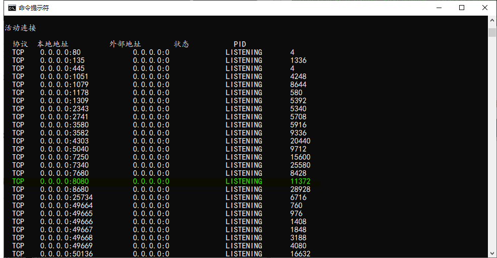Screen dimensions: 497x258
Task: Click the PID value 8428
Action: 298,173
